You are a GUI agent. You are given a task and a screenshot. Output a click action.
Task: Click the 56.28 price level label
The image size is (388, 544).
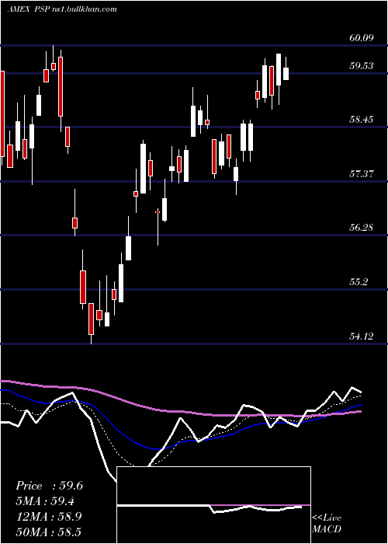click(362, 228)
